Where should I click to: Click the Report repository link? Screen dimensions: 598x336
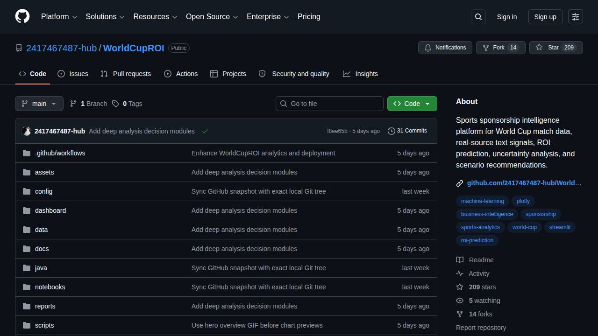click(481, 328)
